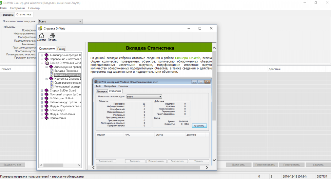Click book icon beside Антивирусный продукт

click(47, 55)
